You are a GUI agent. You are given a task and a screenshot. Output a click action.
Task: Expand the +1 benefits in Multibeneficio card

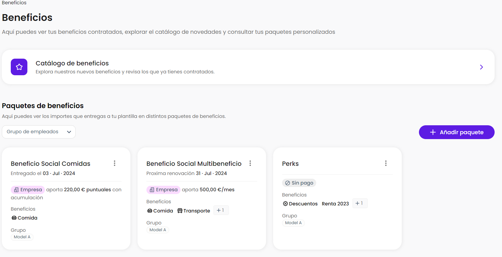click(221, 210)
